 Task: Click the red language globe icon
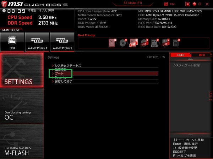194,4
